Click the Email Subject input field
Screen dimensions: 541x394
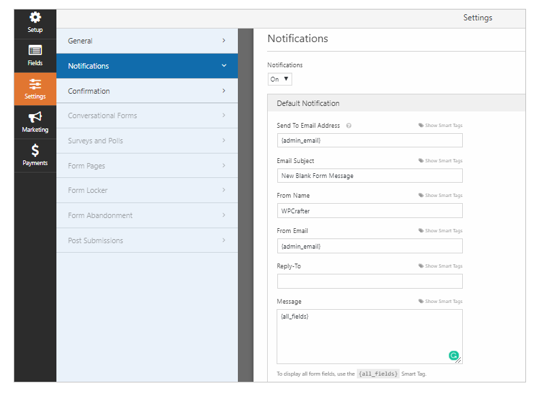370,176
